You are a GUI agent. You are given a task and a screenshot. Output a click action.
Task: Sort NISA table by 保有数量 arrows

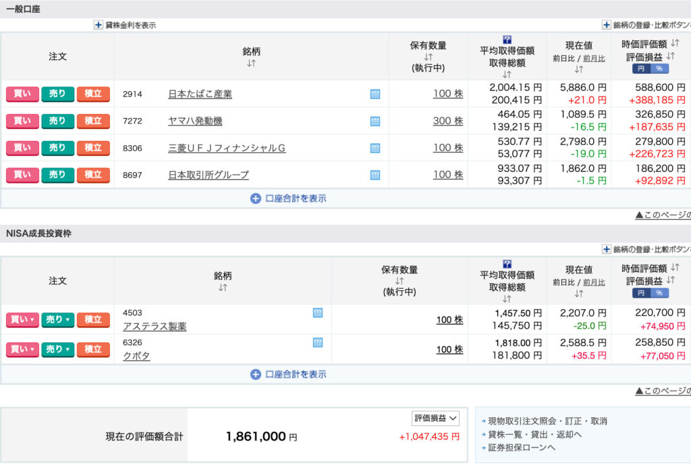pos(399,281)
